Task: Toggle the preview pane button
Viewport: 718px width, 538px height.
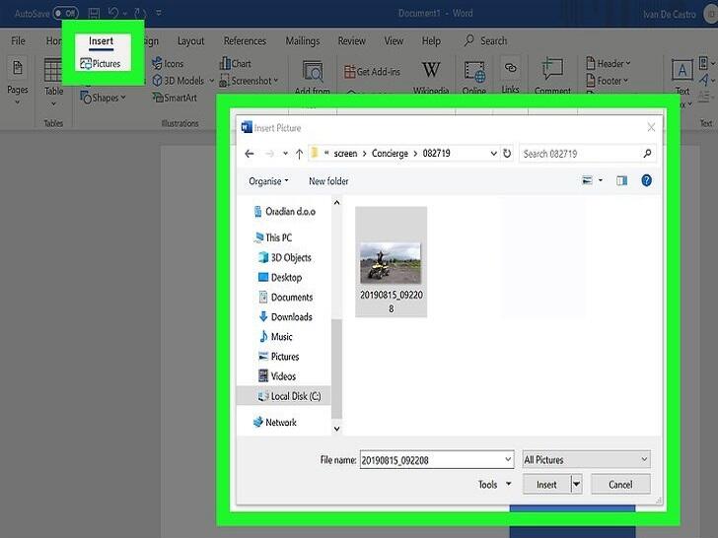Action: 621,181
